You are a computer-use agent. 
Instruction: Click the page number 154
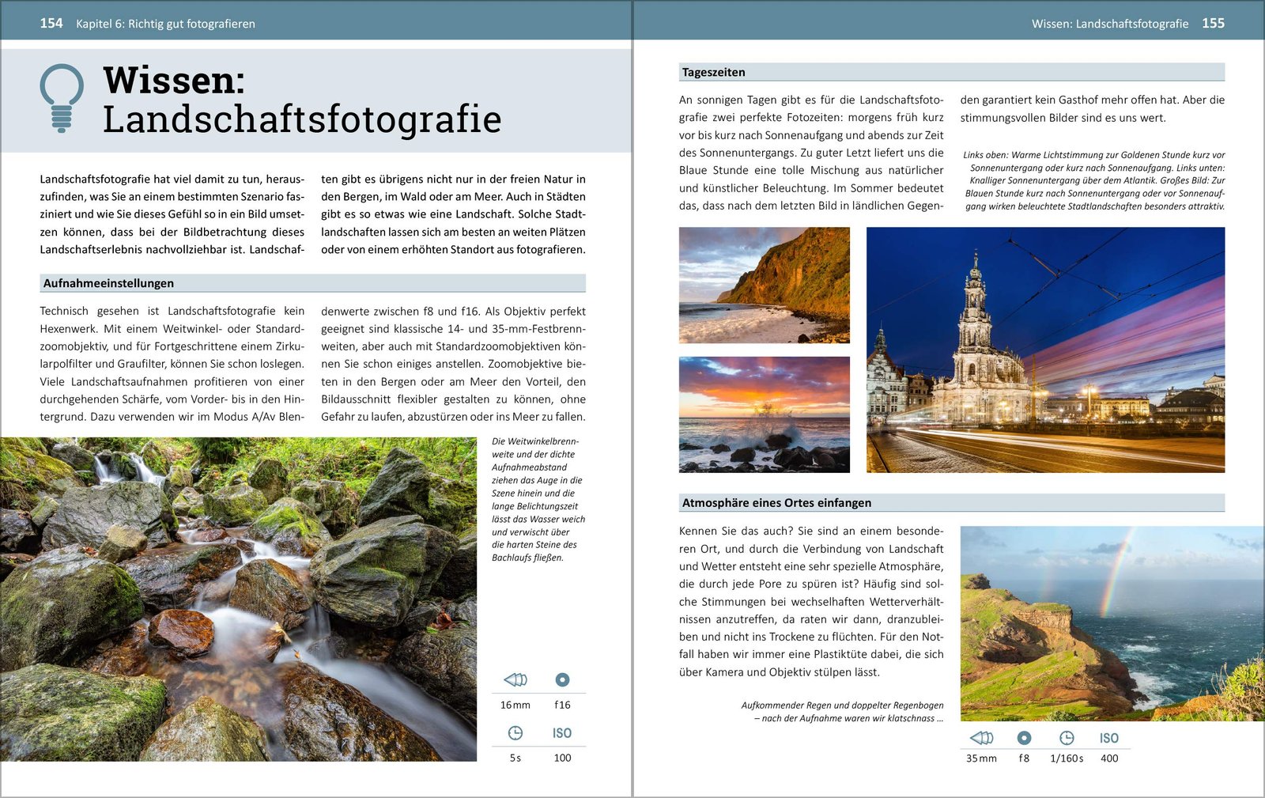51,24
